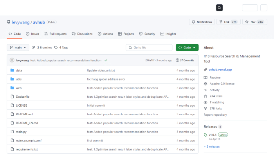
Task: Show the + 3 releases link
Action: coord(212,147)
